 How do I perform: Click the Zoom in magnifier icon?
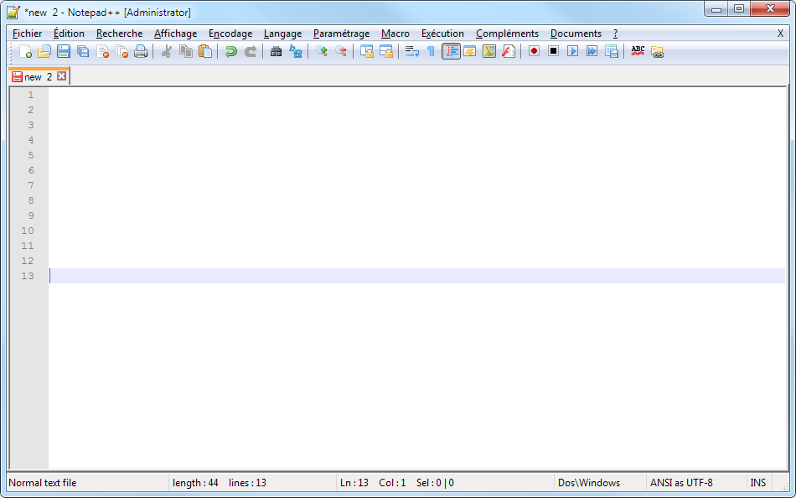point(321,51)
